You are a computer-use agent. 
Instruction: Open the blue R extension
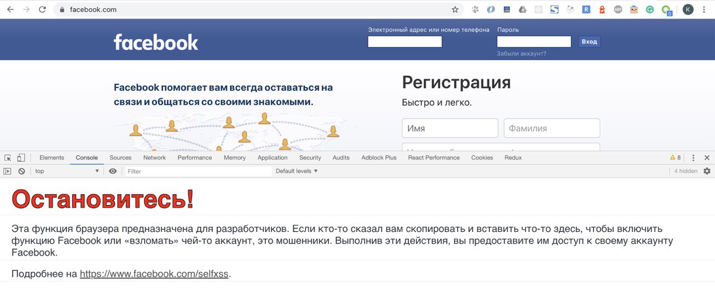[x=586, y=9]
